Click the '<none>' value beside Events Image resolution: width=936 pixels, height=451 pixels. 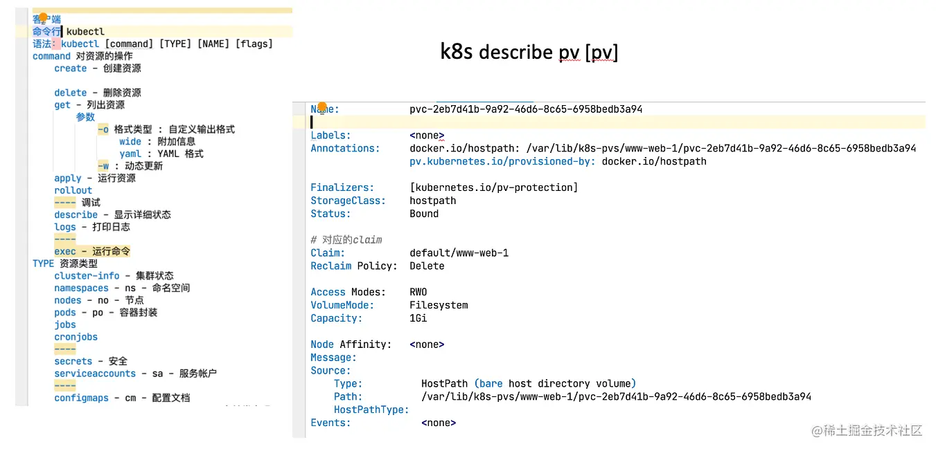(x=439, y=423)
